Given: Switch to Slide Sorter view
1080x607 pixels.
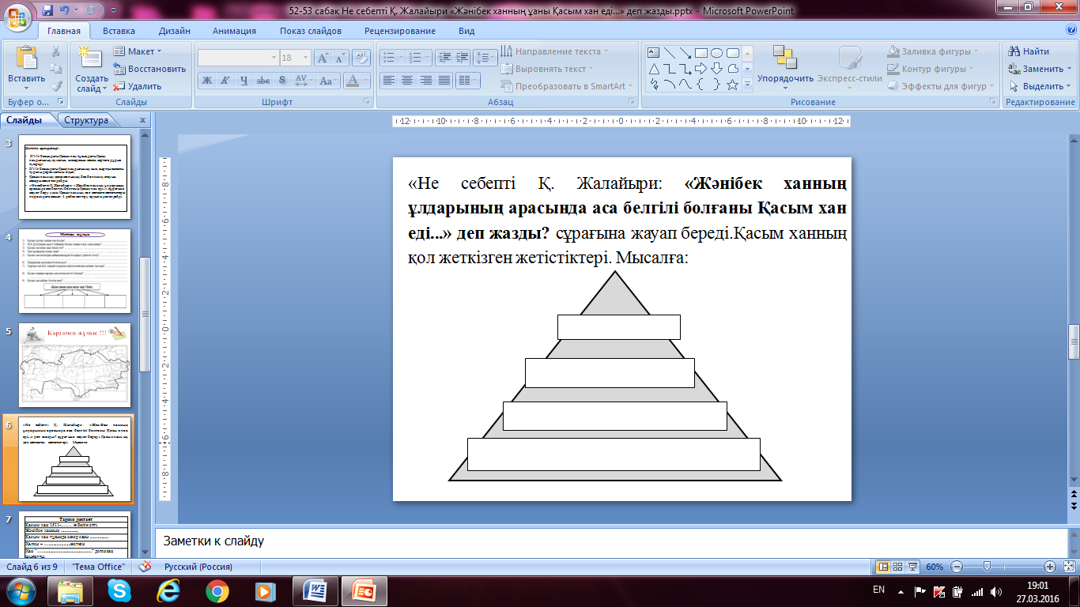Looking at the screenshot, I should (x=898, y=567).
